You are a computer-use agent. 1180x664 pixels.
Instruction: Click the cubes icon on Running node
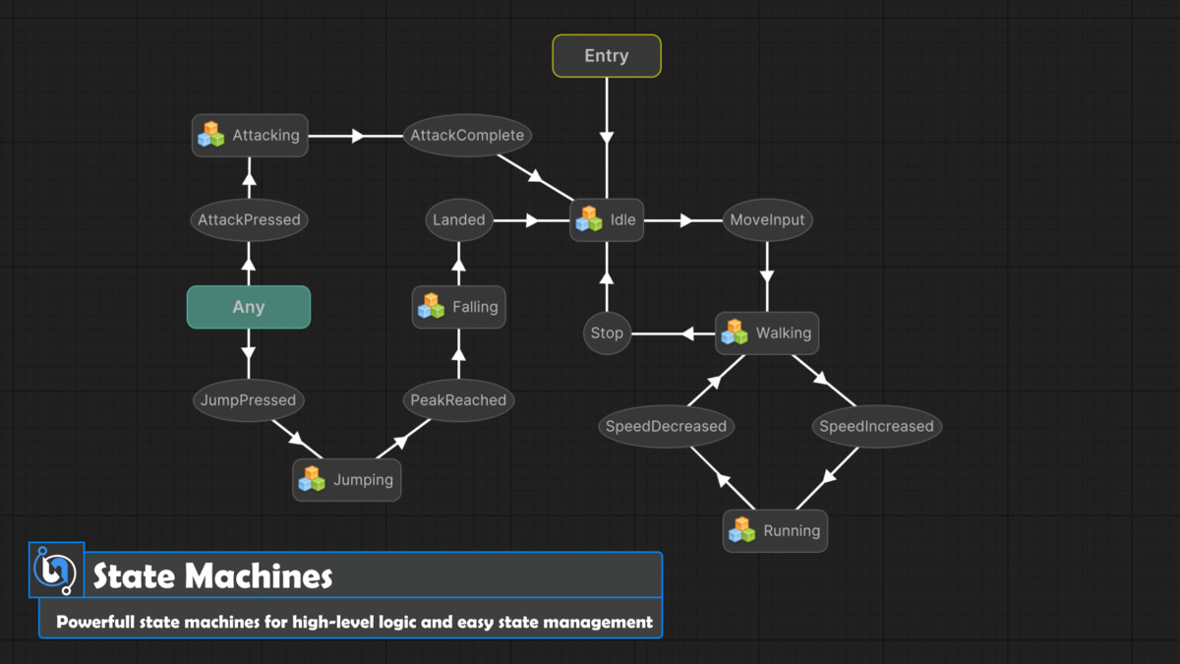(x=741, y=530)
